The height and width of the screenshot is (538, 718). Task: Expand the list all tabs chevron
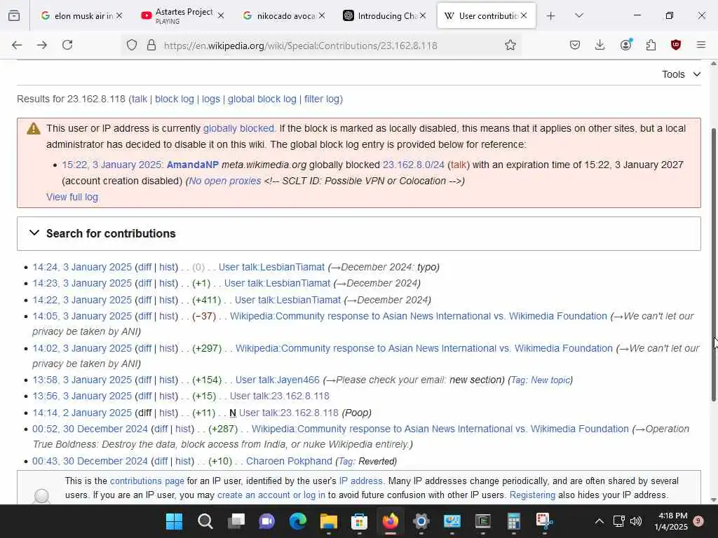coord(579,15)
